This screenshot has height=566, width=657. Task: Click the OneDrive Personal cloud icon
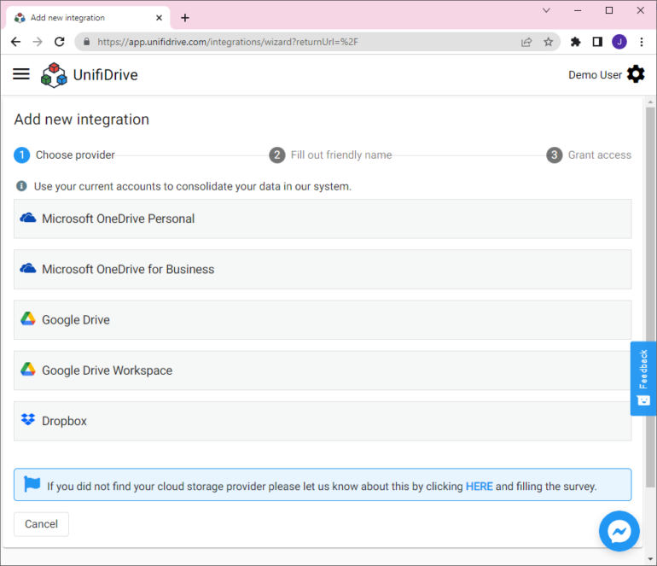pyautogui.click(x=28, y=218)
